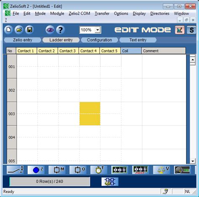Open the Edit menu
The width and height of the screenshot is (199, 197).
(27, 13)
